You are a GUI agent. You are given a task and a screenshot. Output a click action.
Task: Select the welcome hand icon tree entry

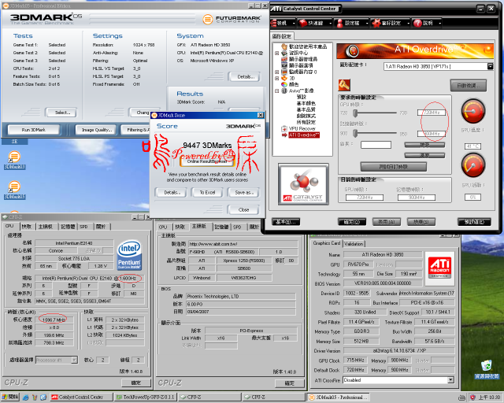pyautogui.click(x=284, y=46)
